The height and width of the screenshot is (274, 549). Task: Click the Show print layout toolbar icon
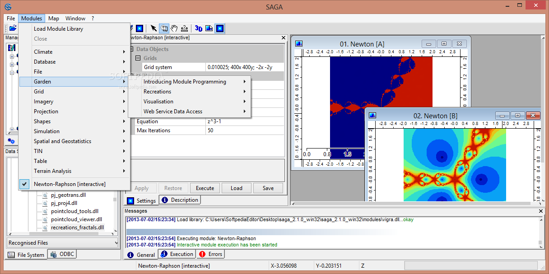(x=209, y=28)
